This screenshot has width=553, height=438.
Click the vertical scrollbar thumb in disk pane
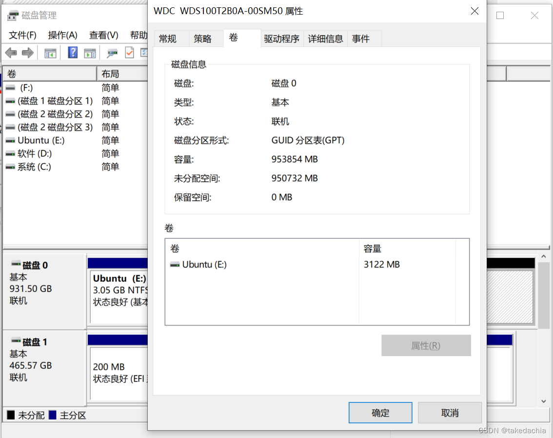click(543, 295)
